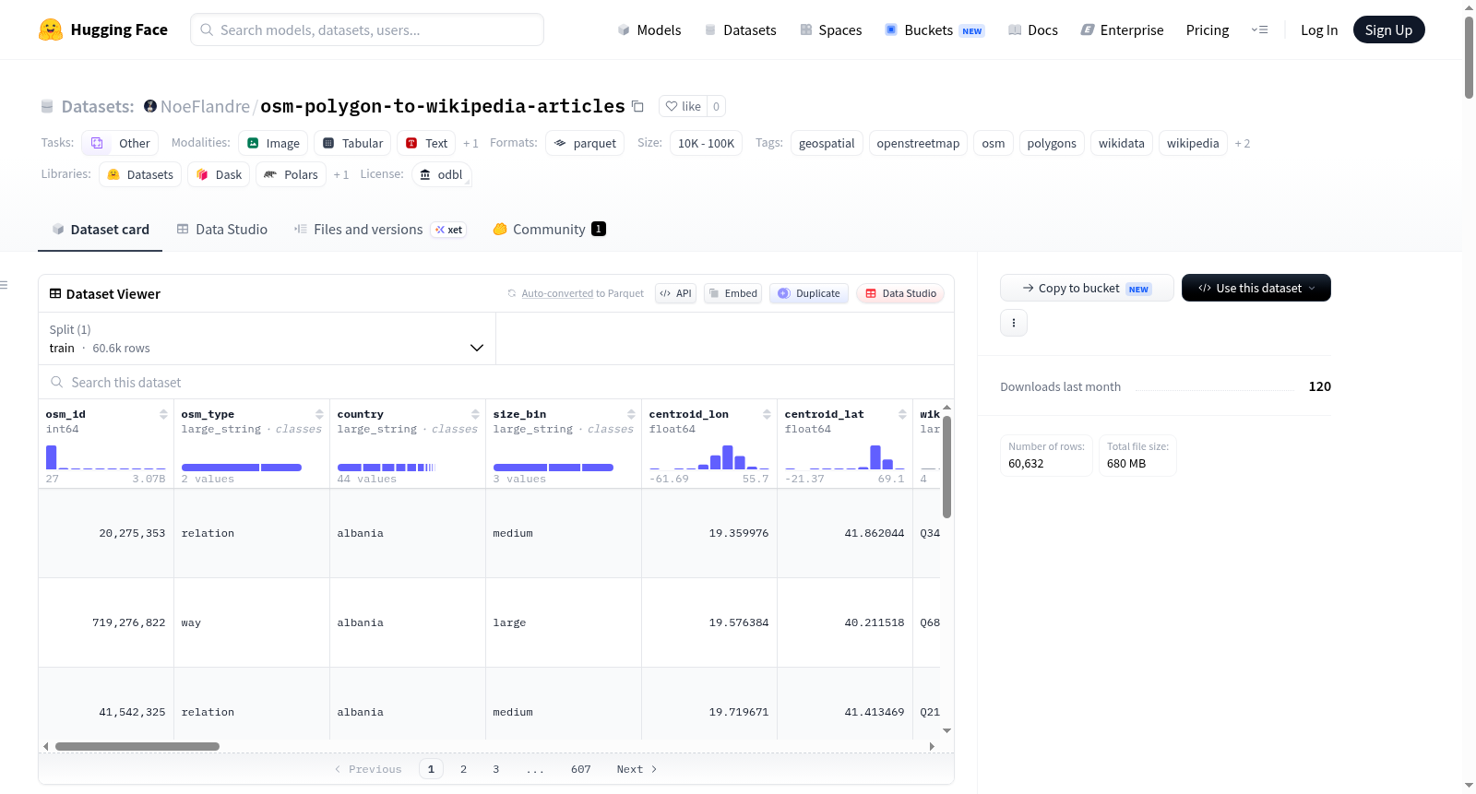
Task: Click the table vertical scrollbar thumb
Action: click(x=946, y=466)
